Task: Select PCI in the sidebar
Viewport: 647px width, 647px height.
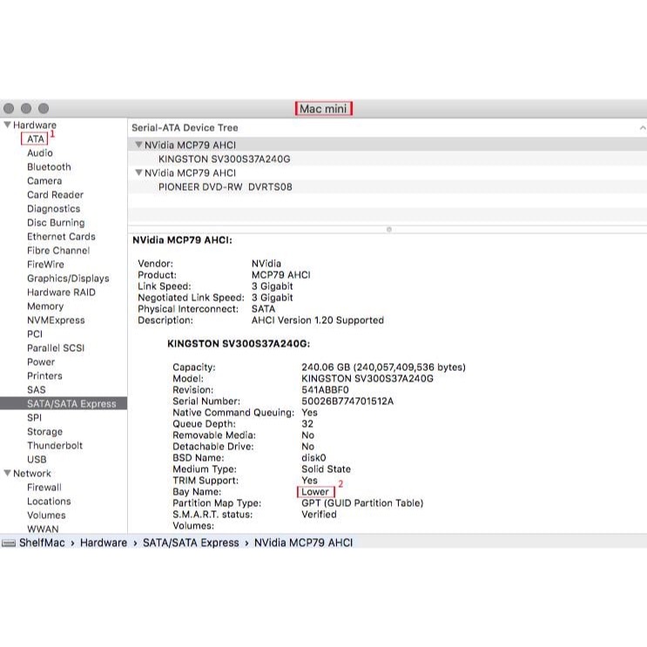Action: click(35, 334)
